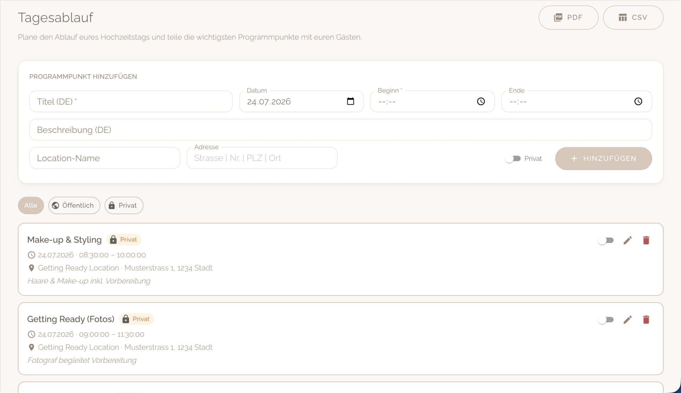Export schedule as PDF
This screenshot has width=681, height=393.
tap(568, 17)
